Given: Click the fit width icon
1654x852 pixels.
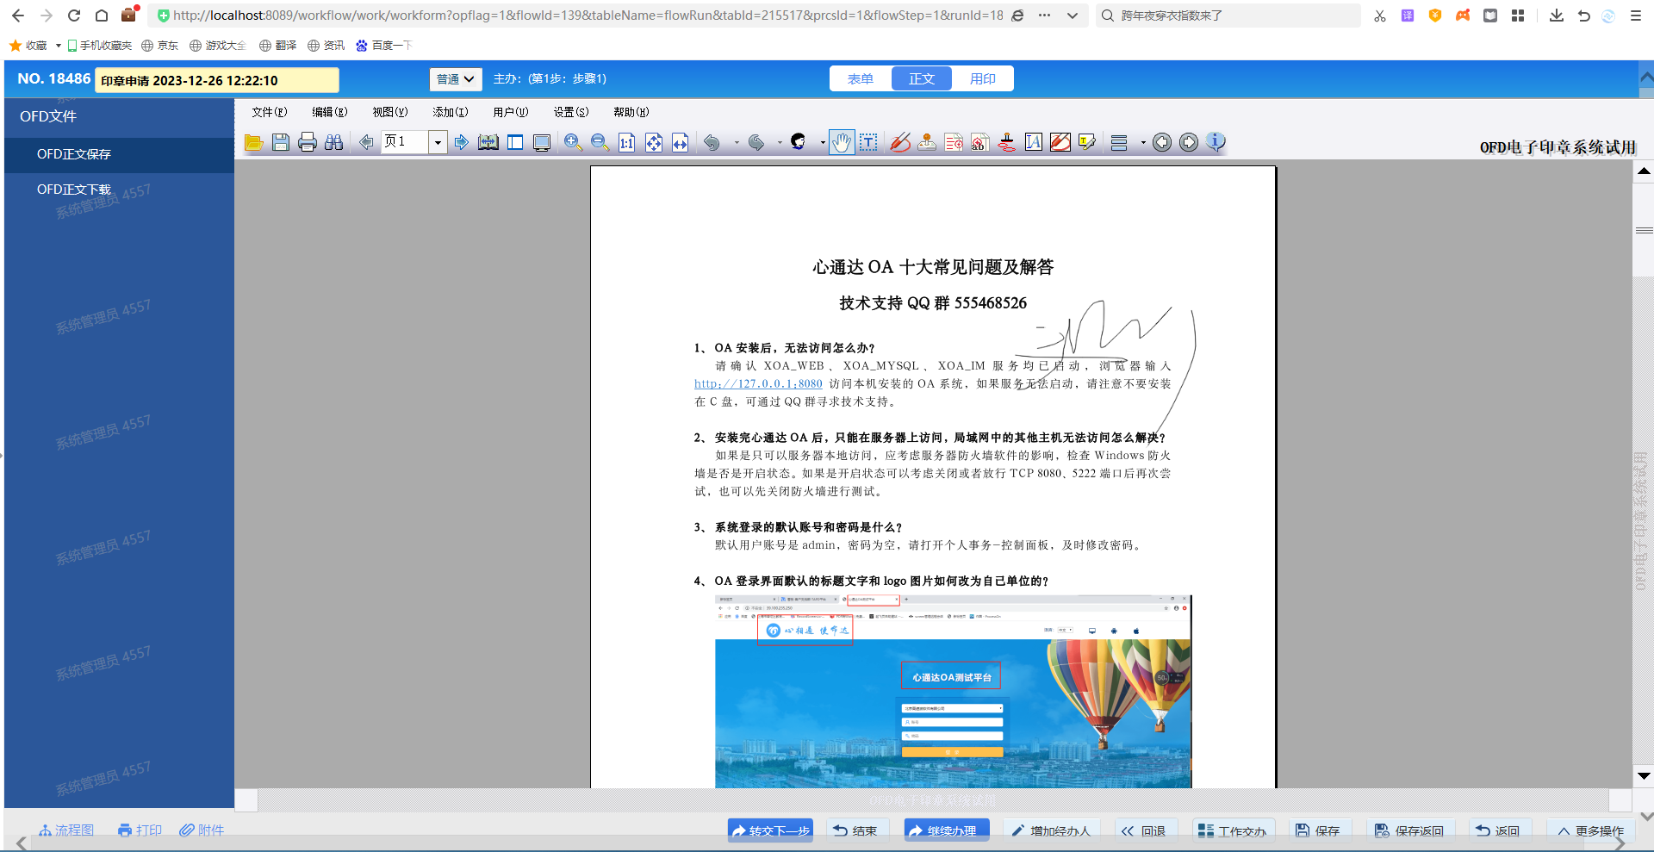Looking at the screenshot, I should point(681,142).
